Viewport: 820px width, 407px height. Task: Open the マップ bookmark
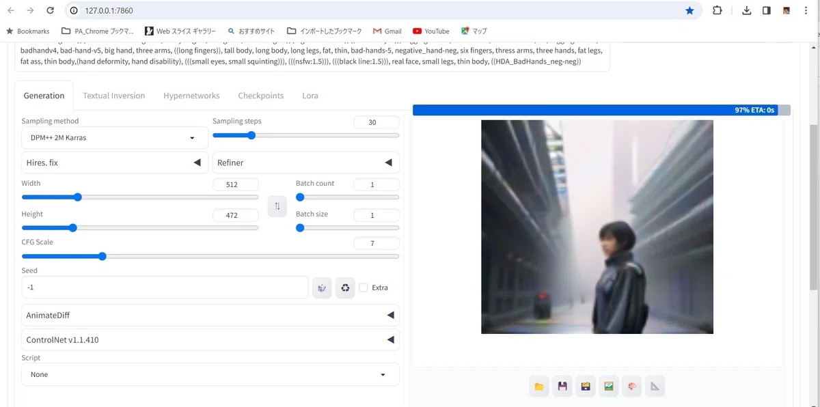click(474, 31)
